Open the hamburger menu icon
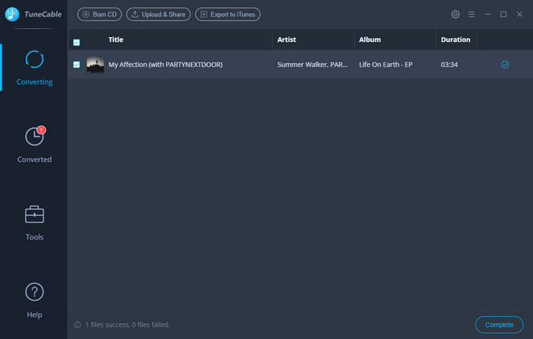 471,14
